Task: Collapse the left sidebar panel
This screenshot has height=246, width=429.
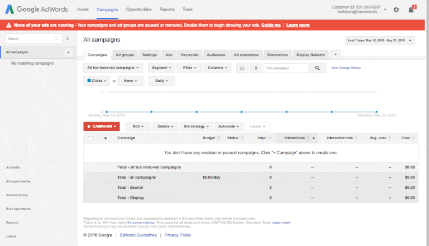Action: coord(68,39)
